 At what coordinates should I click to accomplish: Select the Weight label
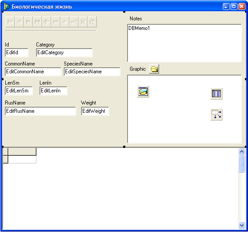88,103
